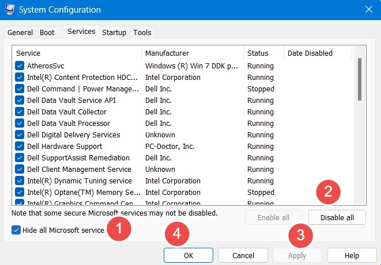Switch to the General tab

point(20,32)
